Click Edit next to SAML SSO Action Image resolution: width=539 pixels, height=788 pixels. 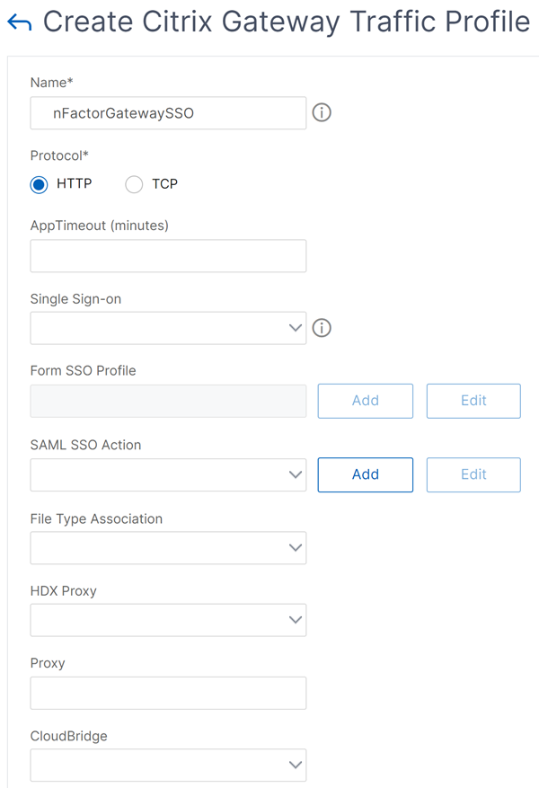473,474
